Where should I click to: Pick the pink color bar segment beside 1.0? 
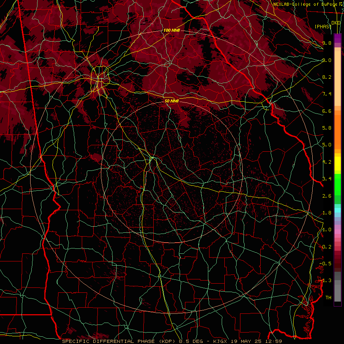pyautogui.click(x=338, y=232)
